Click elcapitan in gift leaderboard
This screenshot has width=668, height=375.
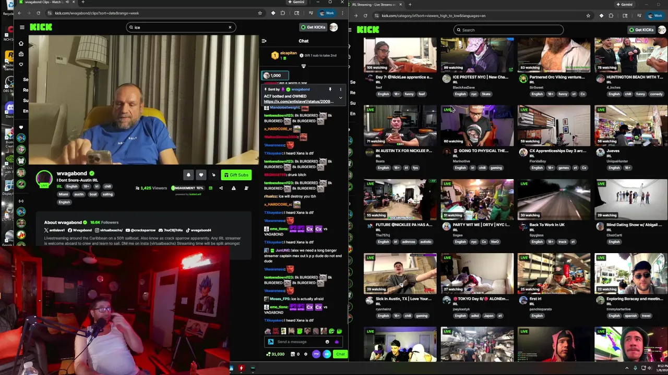tap(288, 53)
